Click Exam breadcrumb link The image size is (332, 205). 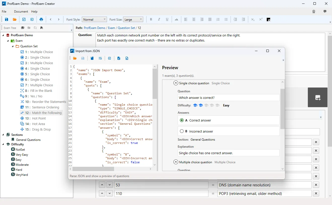click(112, 28)
